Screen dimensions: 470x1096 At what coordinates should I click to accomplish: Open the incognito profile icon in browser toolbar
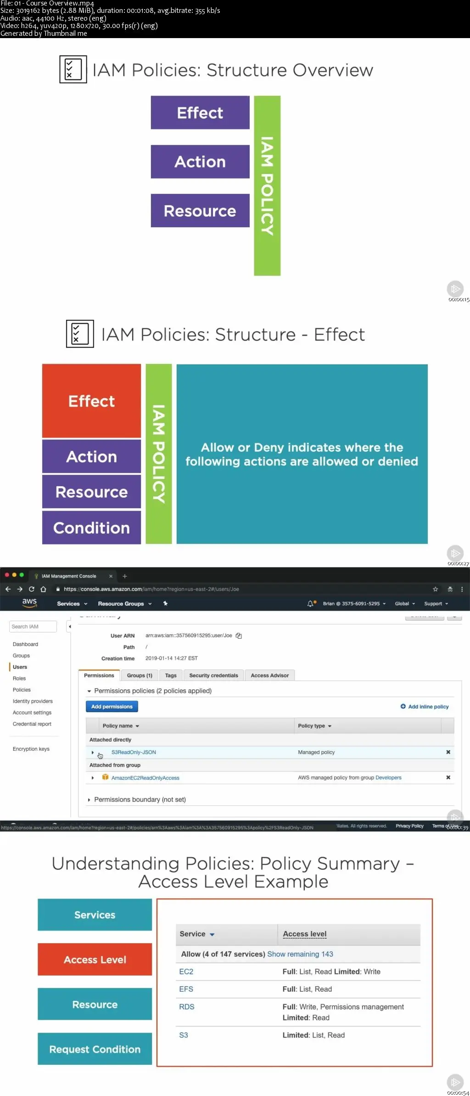click(x=450, y=589)
